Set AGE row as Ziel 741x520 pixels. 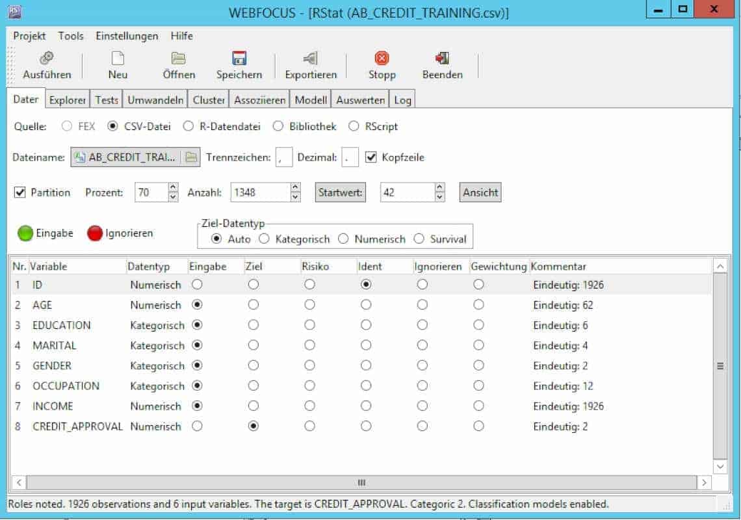pyautogui.click(x=253, y=305)
